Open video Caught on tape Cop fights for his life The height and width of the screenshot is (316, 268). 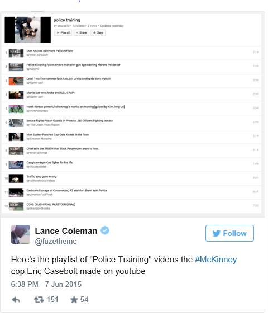click(50, 162)
